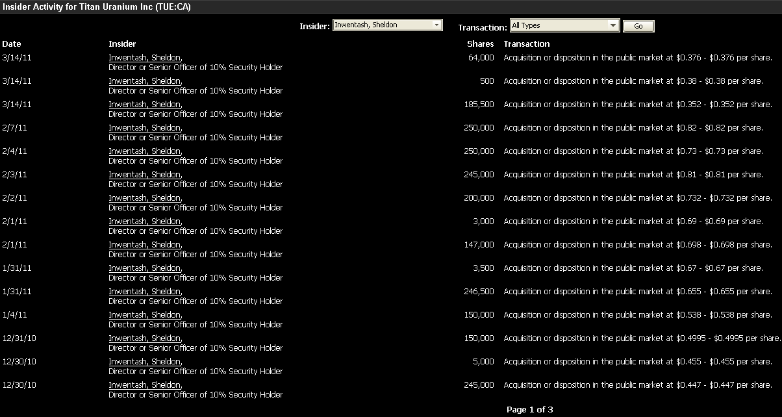The width and height of the screenshot is (782, 417).
Task: Expand the Transaction type dropdown
Action: pyautogui.click(x=564, y=25)
